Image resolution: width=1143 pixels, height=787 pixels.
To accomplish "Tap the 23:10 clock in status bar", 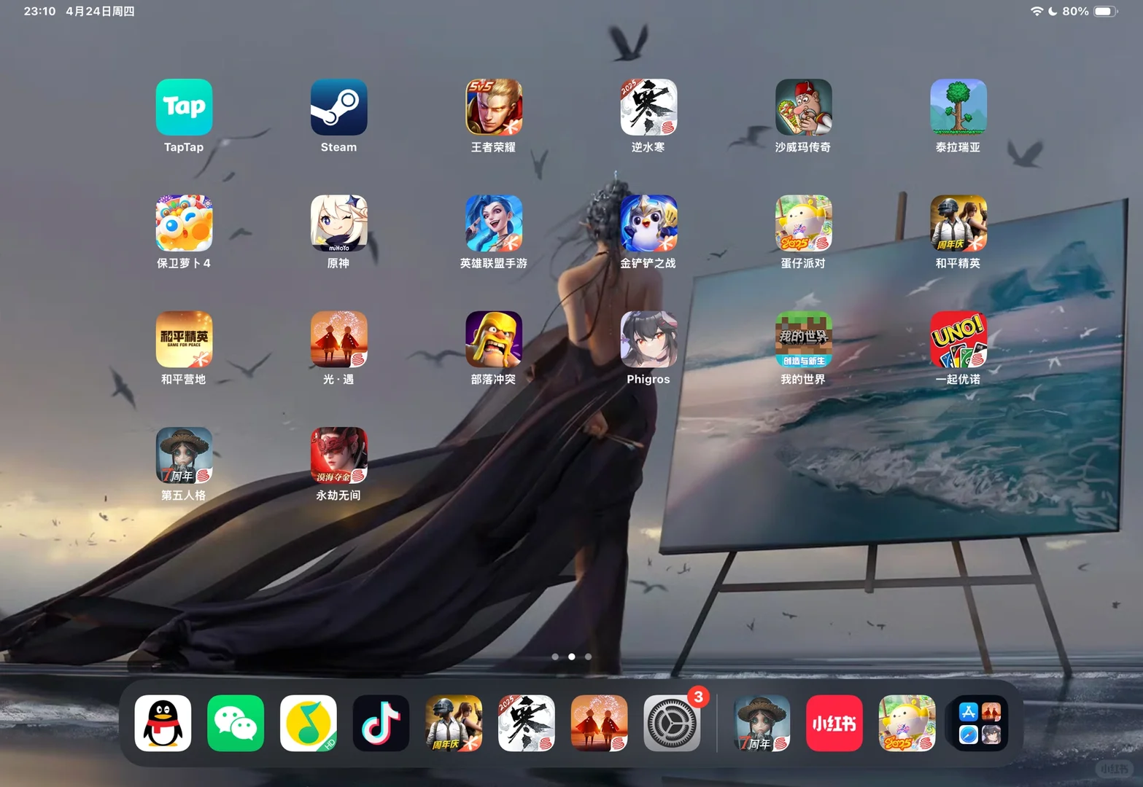I will tap(39, 12).
